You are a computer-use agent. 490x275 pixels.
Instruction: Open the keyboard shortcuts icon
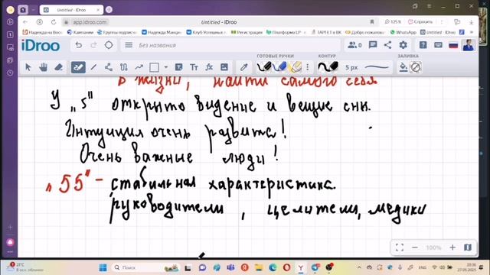[x=438, y=45]
